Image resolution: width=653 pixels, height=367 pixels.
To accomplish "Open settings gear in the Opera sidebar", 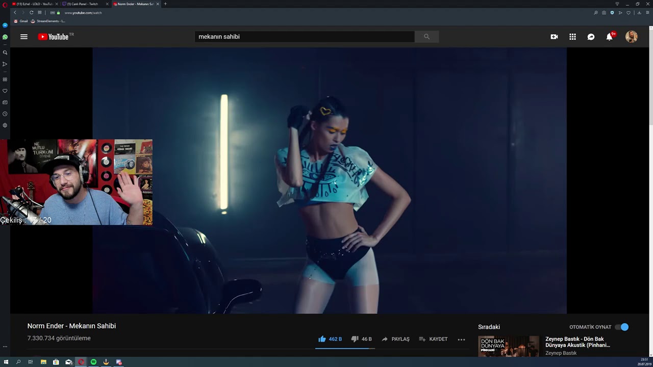I will tap(5, 125).
